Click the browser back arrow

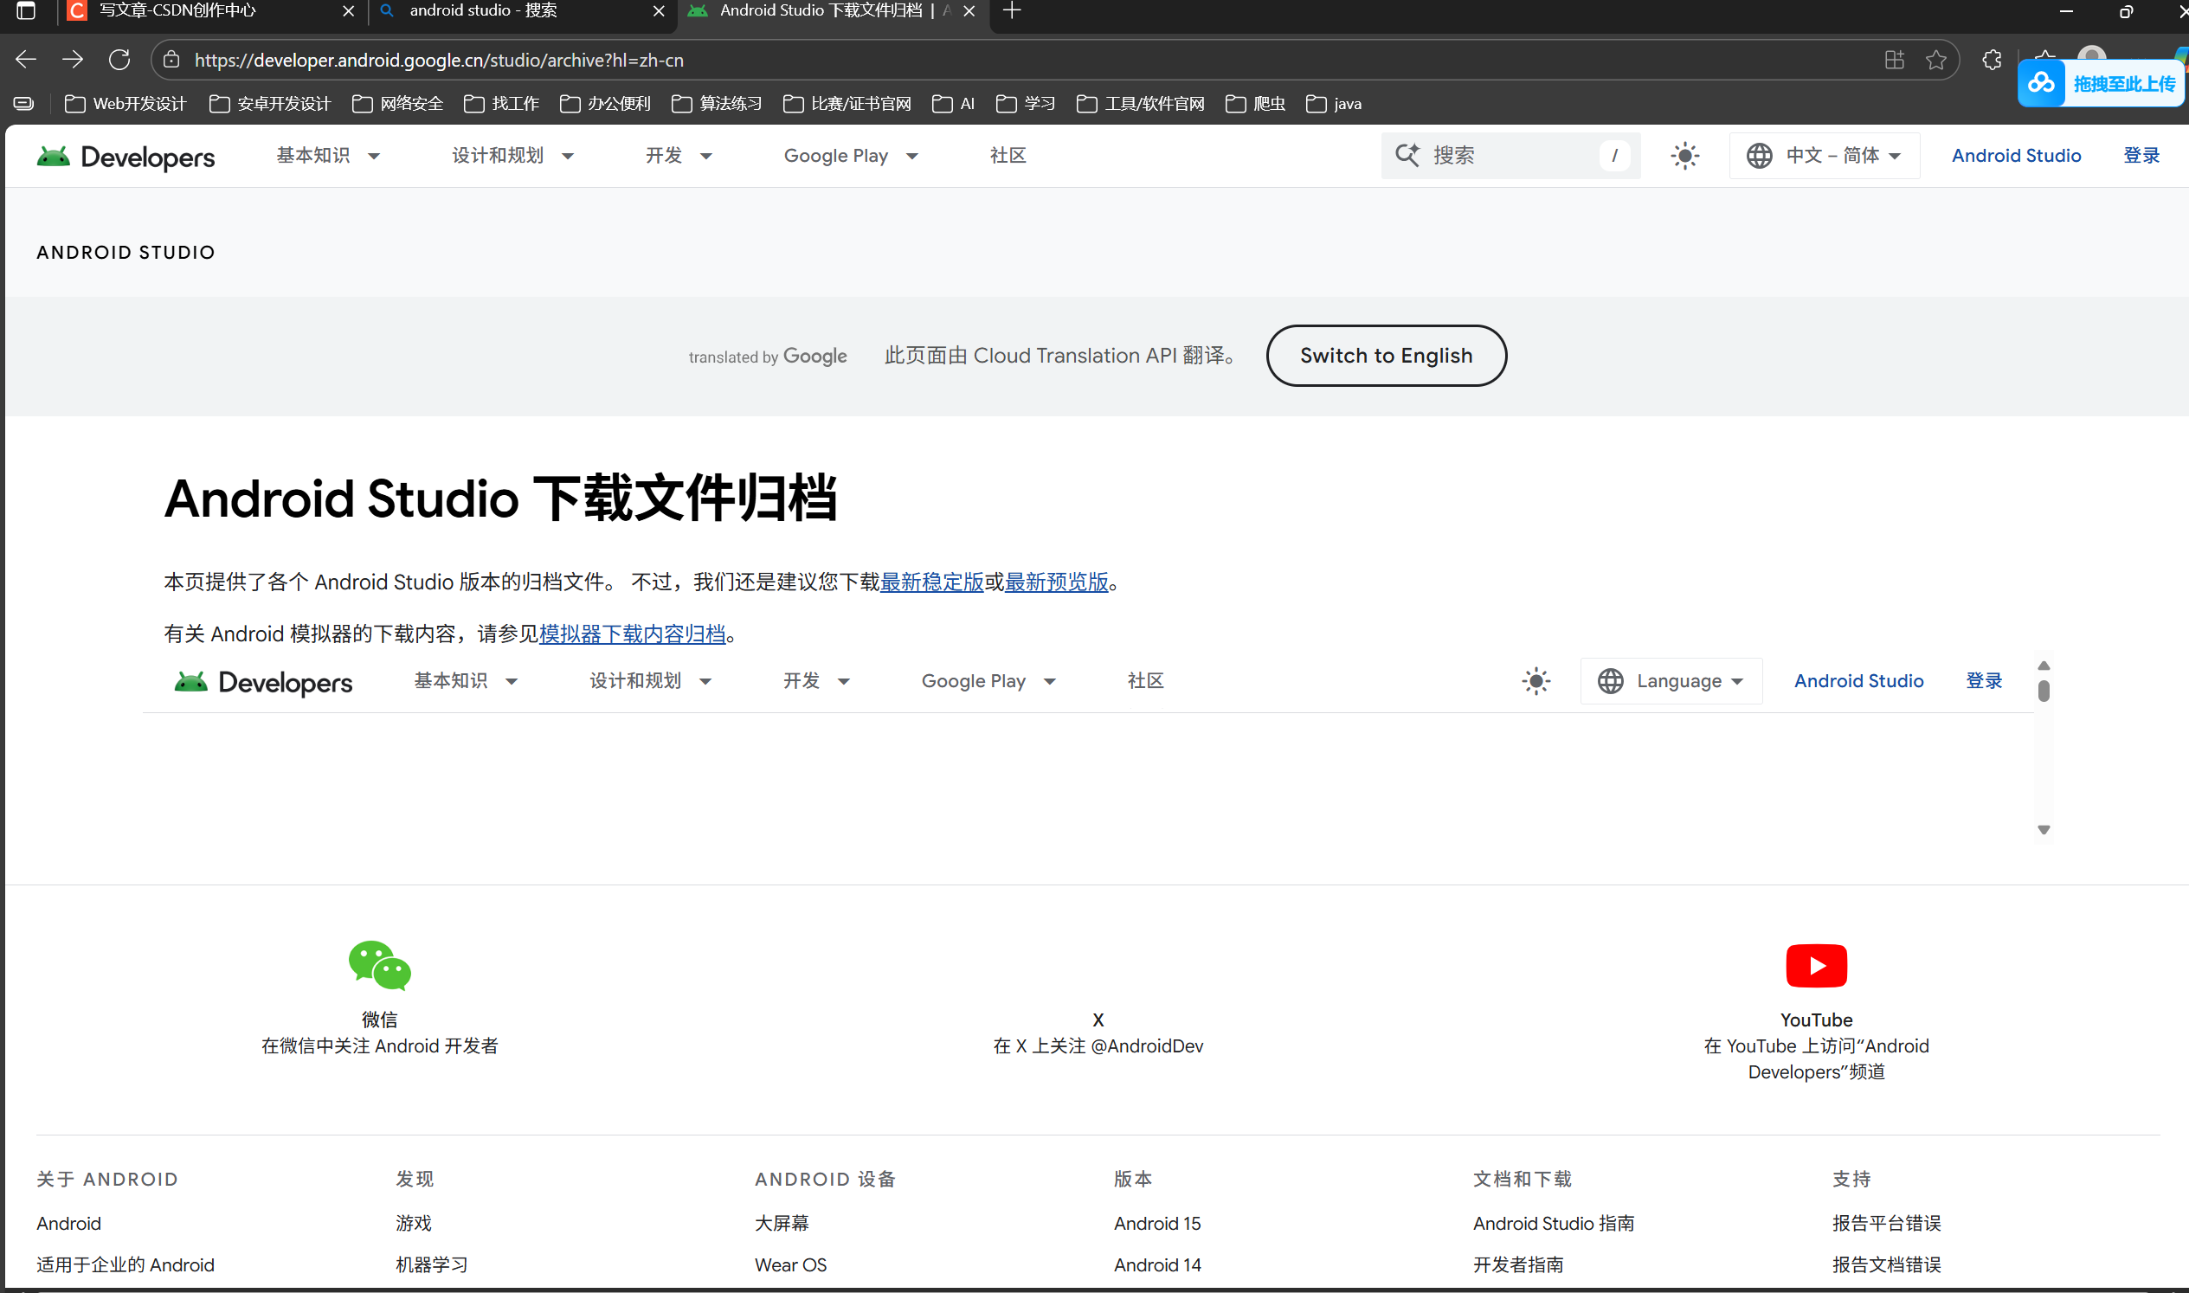click(26, 59)
